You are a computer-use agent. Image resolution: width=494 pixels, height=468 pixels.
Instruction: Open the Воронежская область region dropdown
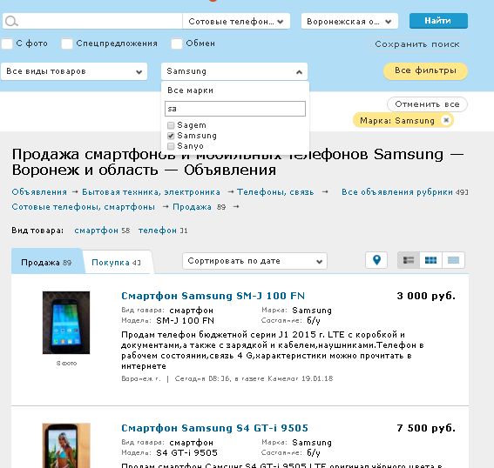[x=349, y=21]
